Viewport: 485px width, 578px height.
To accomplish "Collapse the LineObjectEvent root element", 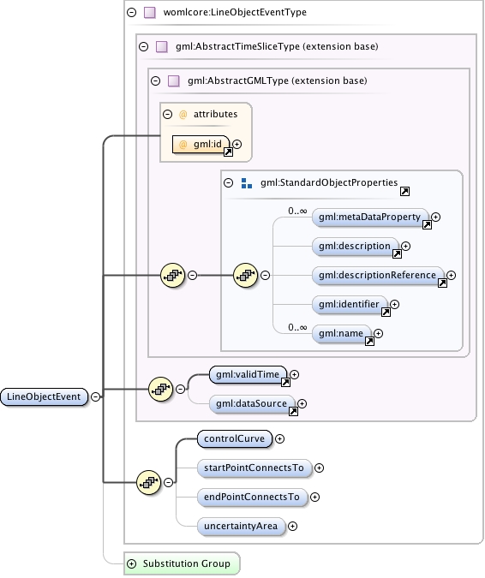I will 95,396.
